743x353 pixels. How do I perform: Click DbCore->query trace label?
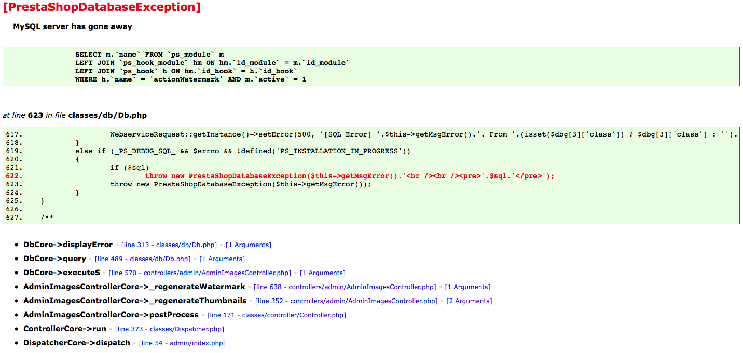[x=55, y=259]
